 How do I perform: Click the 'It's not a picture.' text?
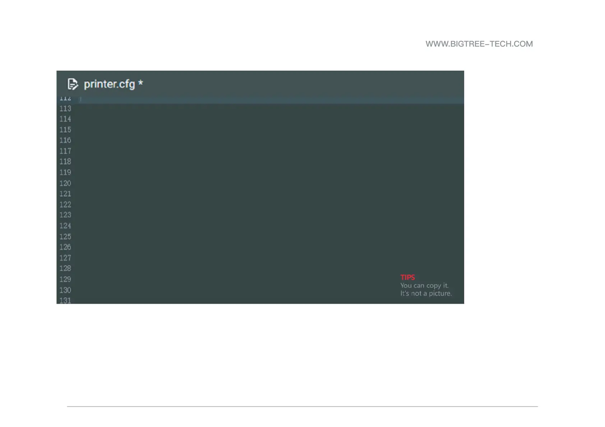(426, 294)
